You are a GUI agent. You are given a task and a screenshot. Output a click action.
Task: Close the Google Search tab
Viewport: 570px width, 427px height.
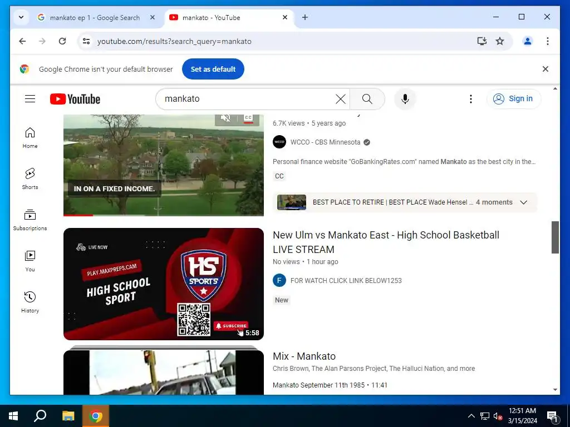coord(153,17)
